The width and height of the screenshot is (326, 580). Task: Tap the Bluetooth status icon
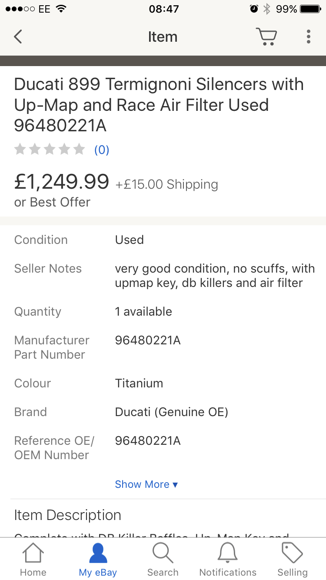click(x=267, y=9)
